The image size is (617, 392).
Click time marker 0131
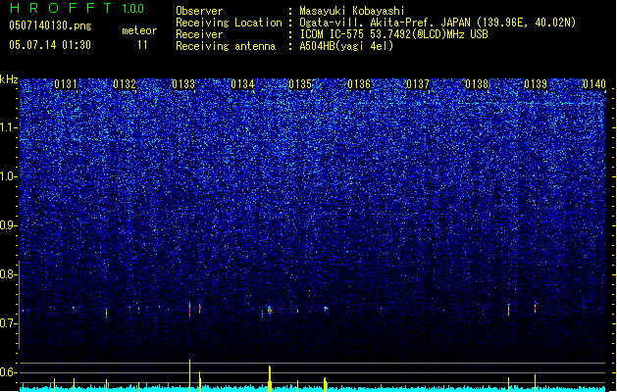pyautogui.click(x=66, y=84)
